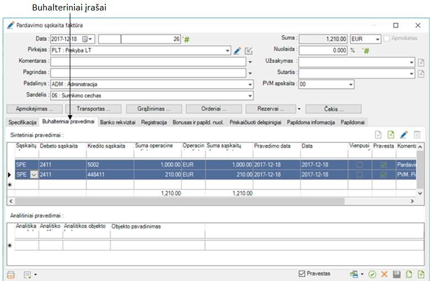Image resolution: width=430 pixels, height=281 pixels.
Task: Expand the PVM apskaita dropdown
Action: 351,85
